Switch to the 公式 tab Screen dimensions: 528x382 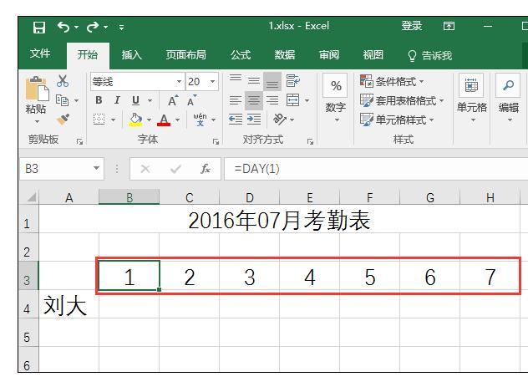click(x=241, y=55)
